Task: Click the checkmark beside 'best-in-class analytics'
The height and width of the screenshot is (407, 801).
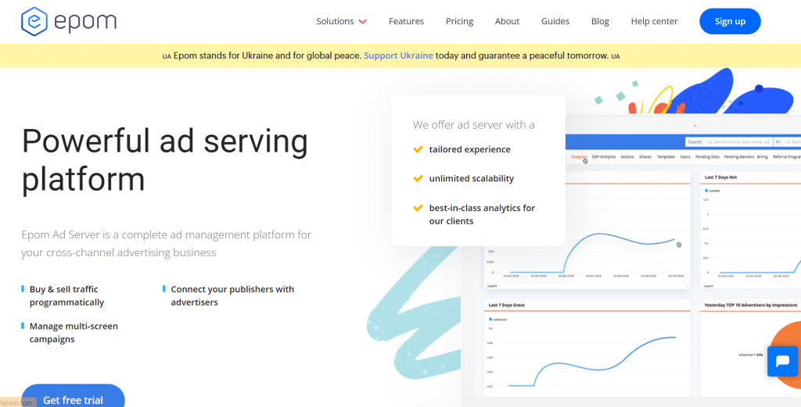Action: pos(418,208)
